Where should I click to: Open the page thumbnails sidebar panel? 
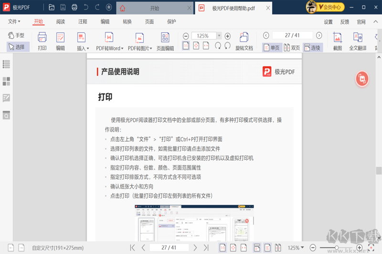[6, 81]
